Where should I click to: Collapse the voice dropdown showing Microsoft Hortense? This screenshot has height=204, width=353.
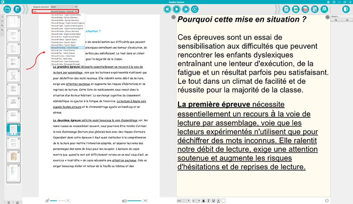click(x=64, y=11)
